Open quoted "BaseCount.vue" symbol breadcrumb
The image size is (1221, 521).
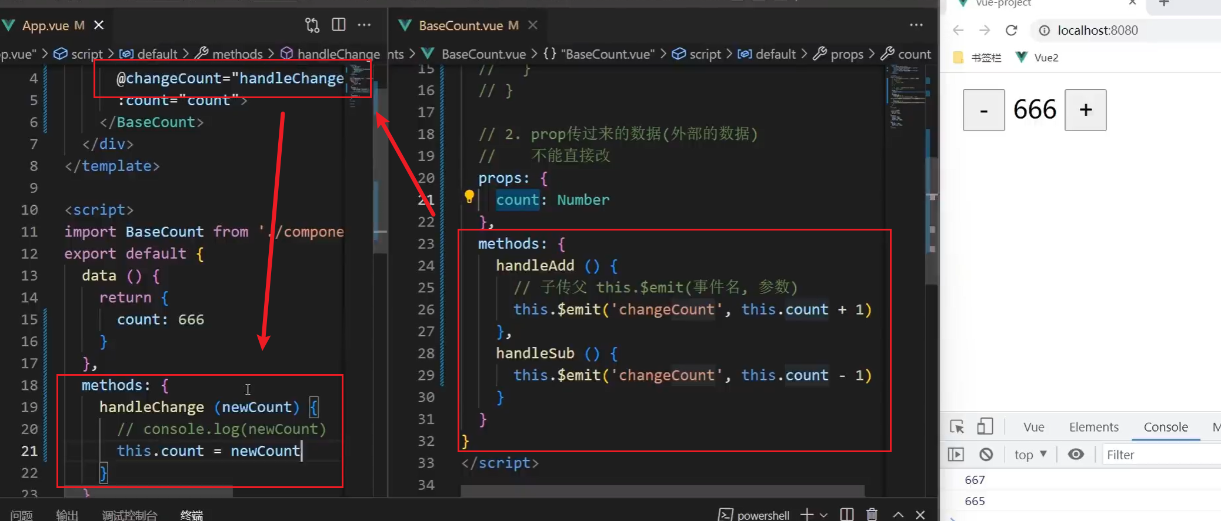pyautogui.click(x=599, y=54)
